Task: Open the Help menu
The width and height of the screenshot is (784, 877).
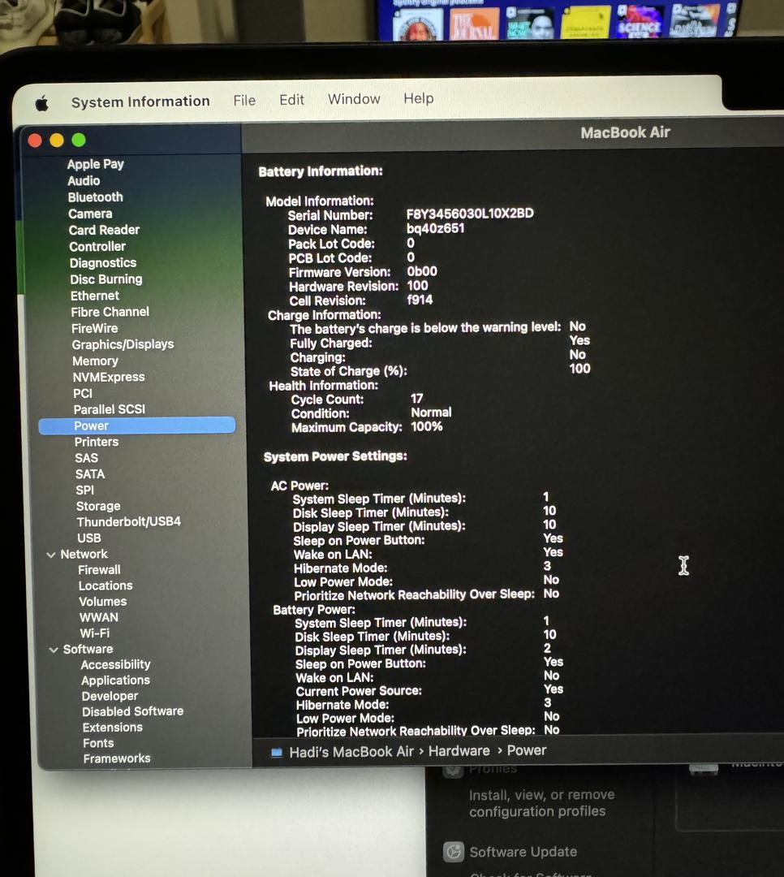Action: 418,98
